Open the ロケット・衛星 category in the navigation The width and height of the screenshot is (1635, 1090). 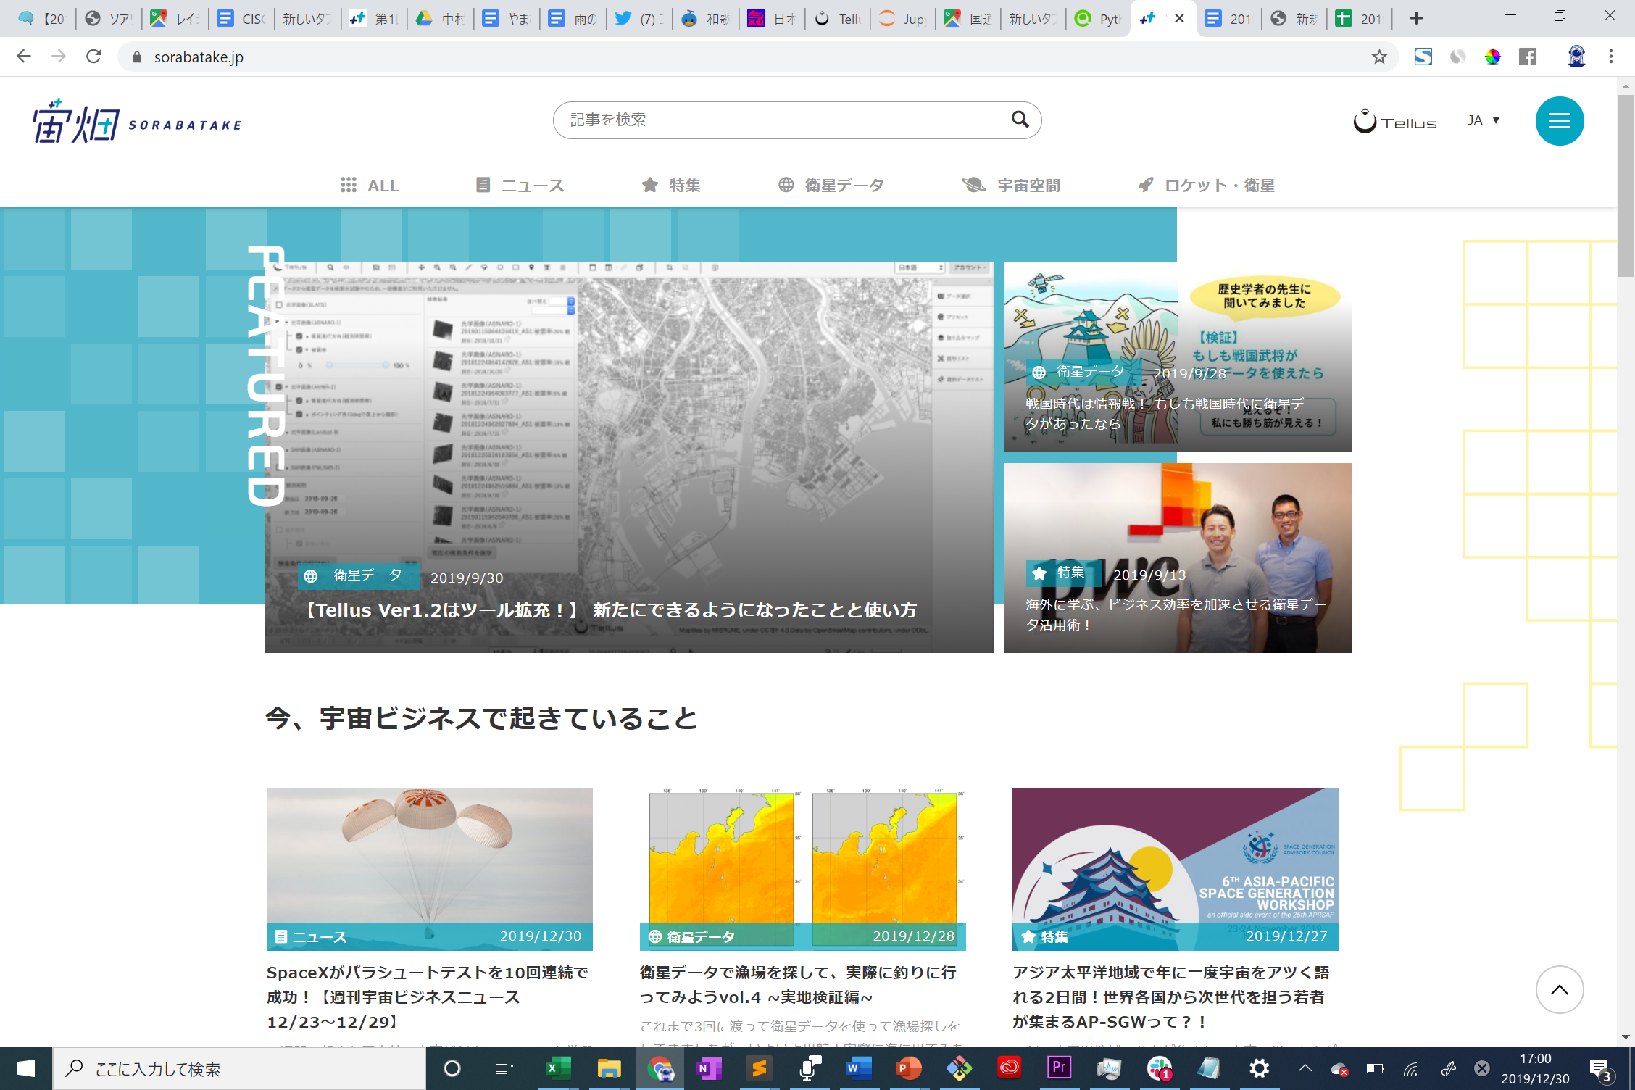1206,186
